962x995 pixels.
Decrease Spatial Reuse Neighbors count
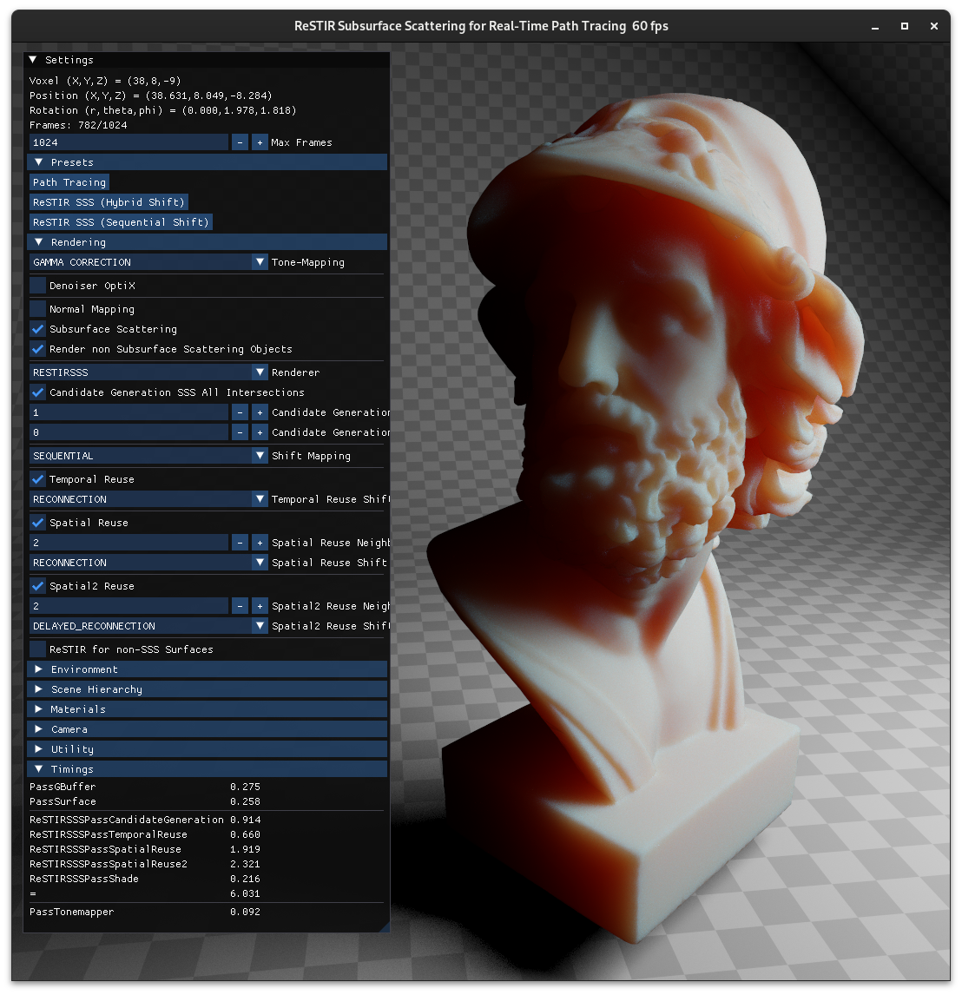pyautogui.click(x=240, y=543)
